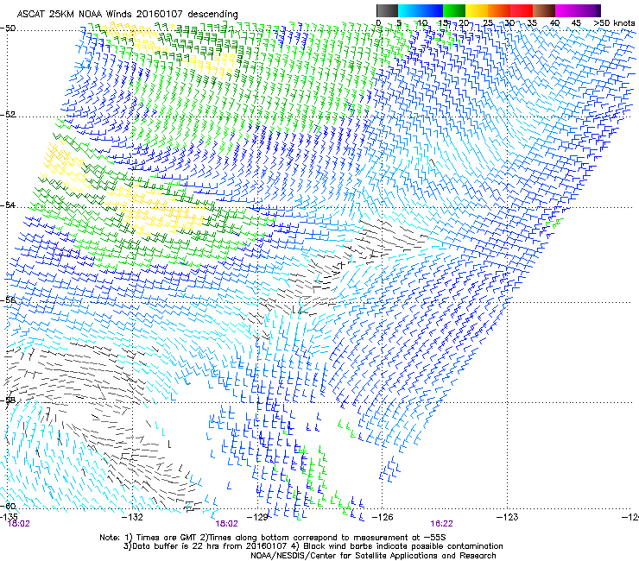
Task: Click the '-52' latitude axis label
Action: (8, 115)
